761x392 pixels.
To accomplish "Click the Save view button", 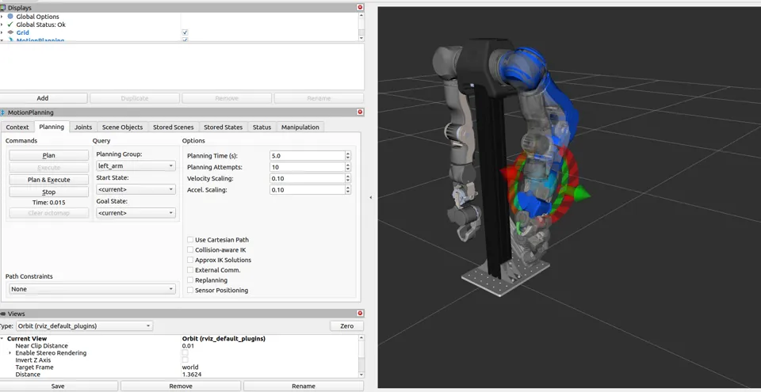I will (58, 386).
